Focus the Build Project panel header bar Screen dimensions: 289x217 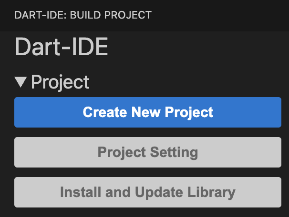[x=144, y=15]
